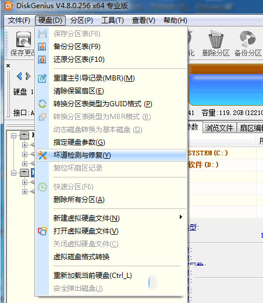
Task: Open the 硬盘(D) menu
Action: (x=50, y=20)
